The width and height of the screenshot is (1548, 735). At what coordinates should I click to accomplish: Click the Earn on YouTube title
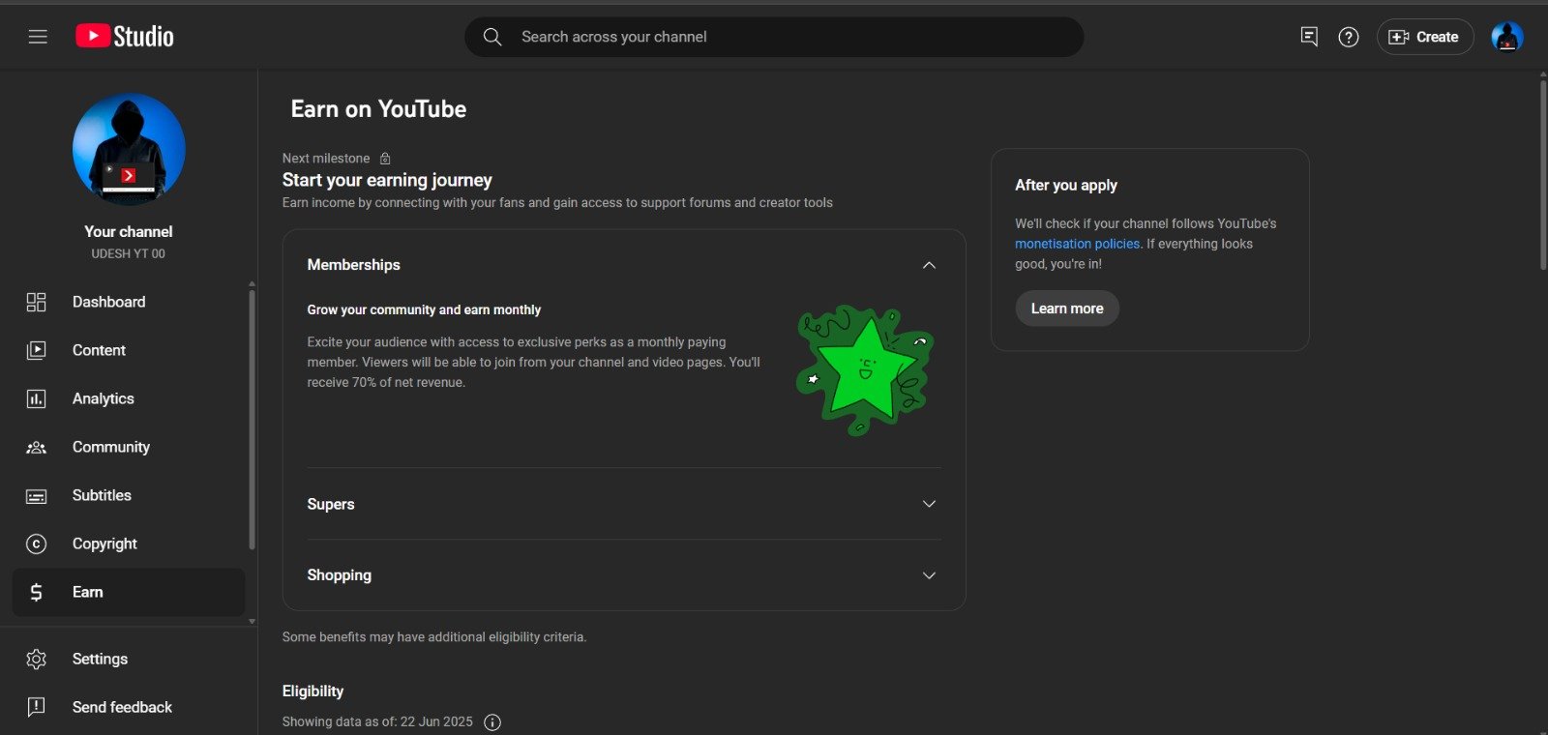click(x=378, y=109)
